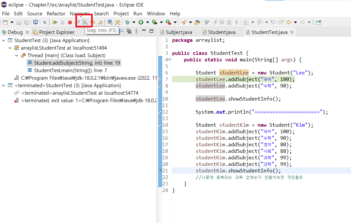Open the Coverage dropdown arrow
The height and width of the screenshot is (223, 351).
[161, 22]
